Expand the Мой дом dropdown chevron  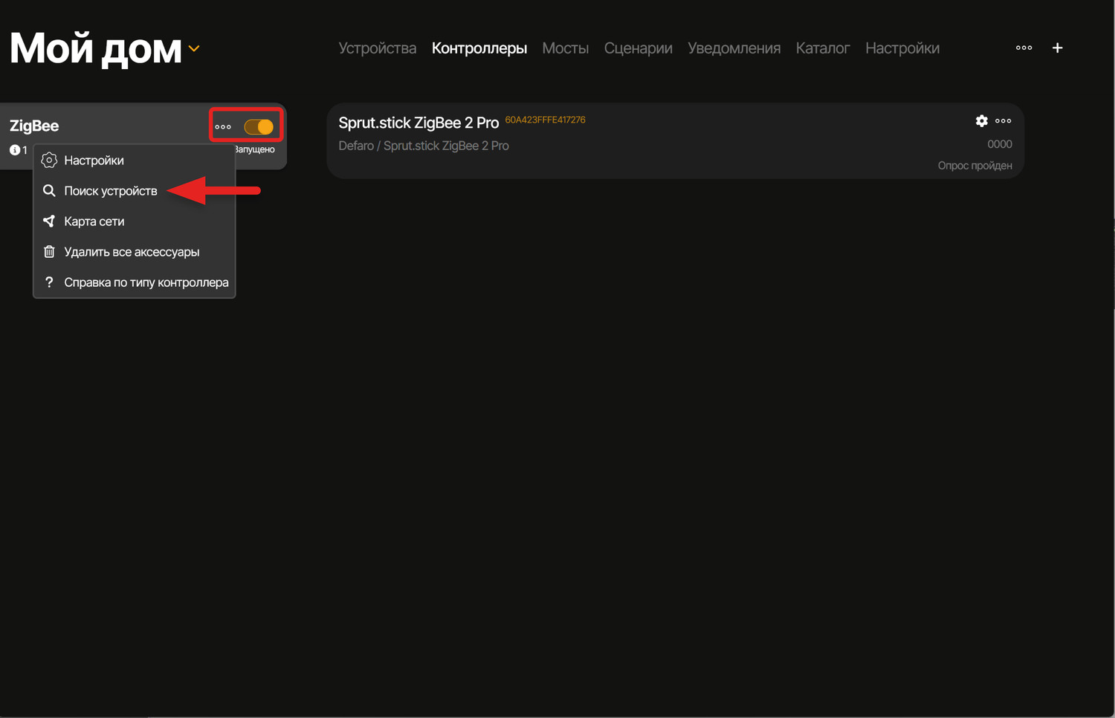[x=194, y=49]
